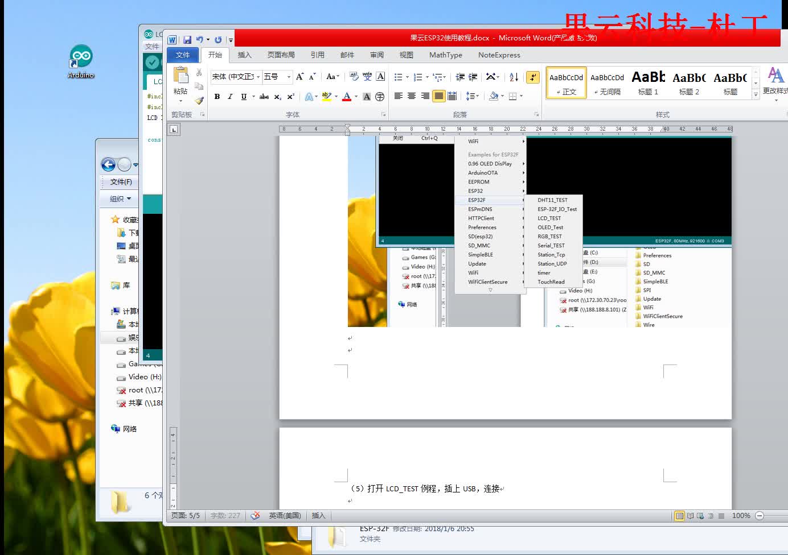Select Video (H:) drive in Explorer tree

145,376
